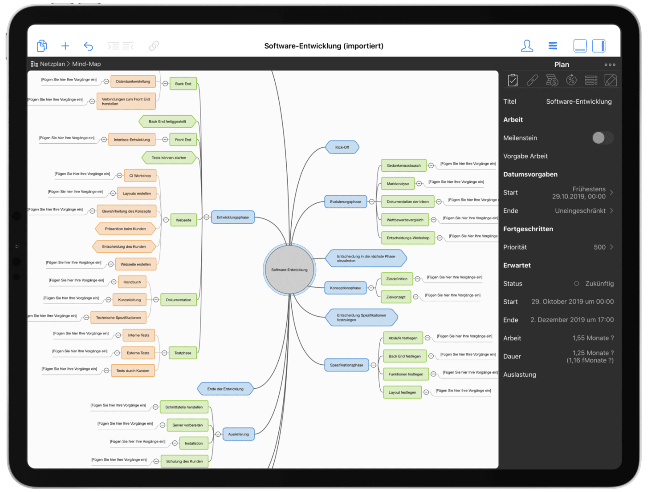Open the documents icon in the toolbar
648x492 pixels.
click(x=42, y=46)
